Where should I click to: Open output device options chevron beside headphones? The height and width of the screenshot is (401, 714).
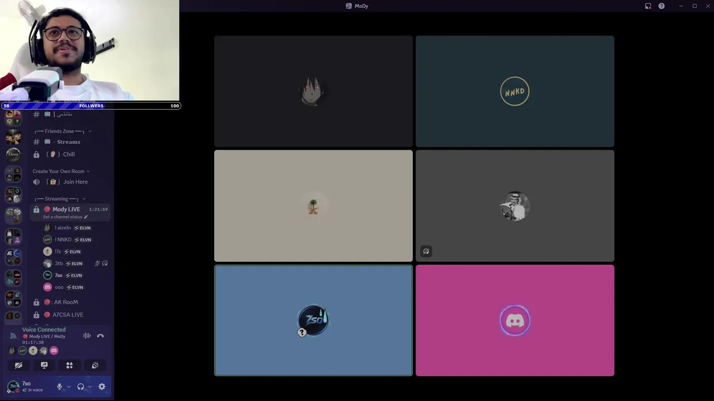pyautogui.click(x=90, y=387)
